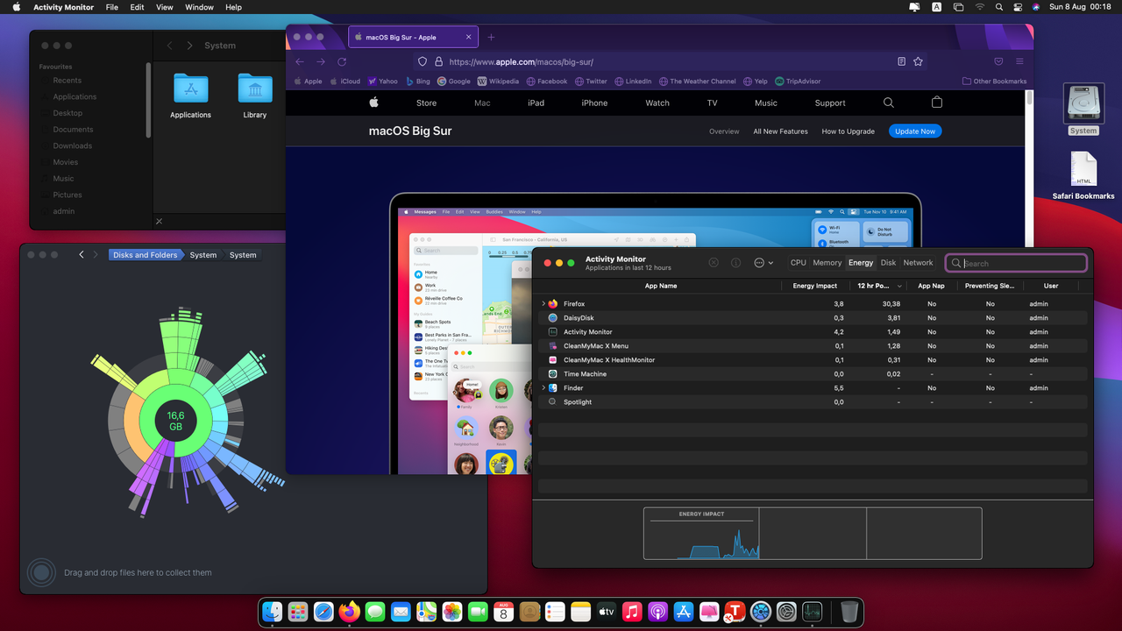Select the Time Machine process row
Screen dimensions: 1122x631
[x=813, y=374]
